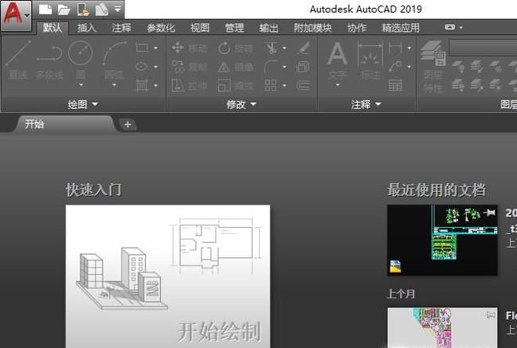517x348 pixels.
Task: Click the 开始绘制 start drawing tile
Action: tap(168, 276)
